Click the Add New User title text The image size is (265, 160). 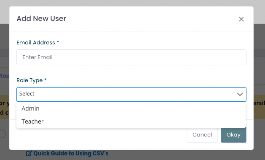[x=41, y=18]
